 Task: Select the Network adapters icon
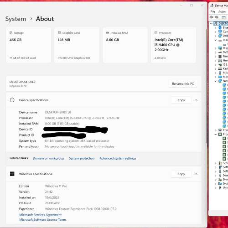click(x=220, y=81)
